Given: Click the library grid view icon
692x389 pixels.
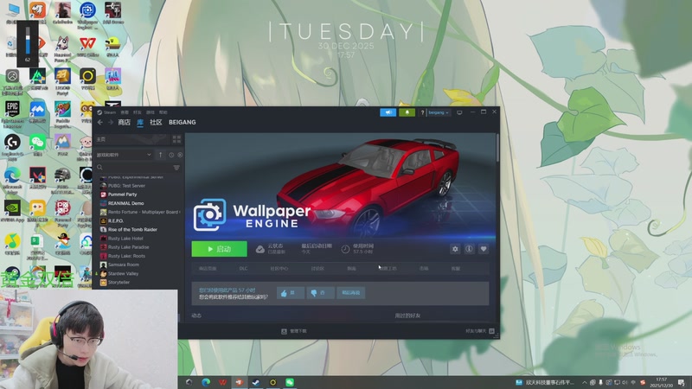Looking at the screenshot, I should tap(176, 139).
